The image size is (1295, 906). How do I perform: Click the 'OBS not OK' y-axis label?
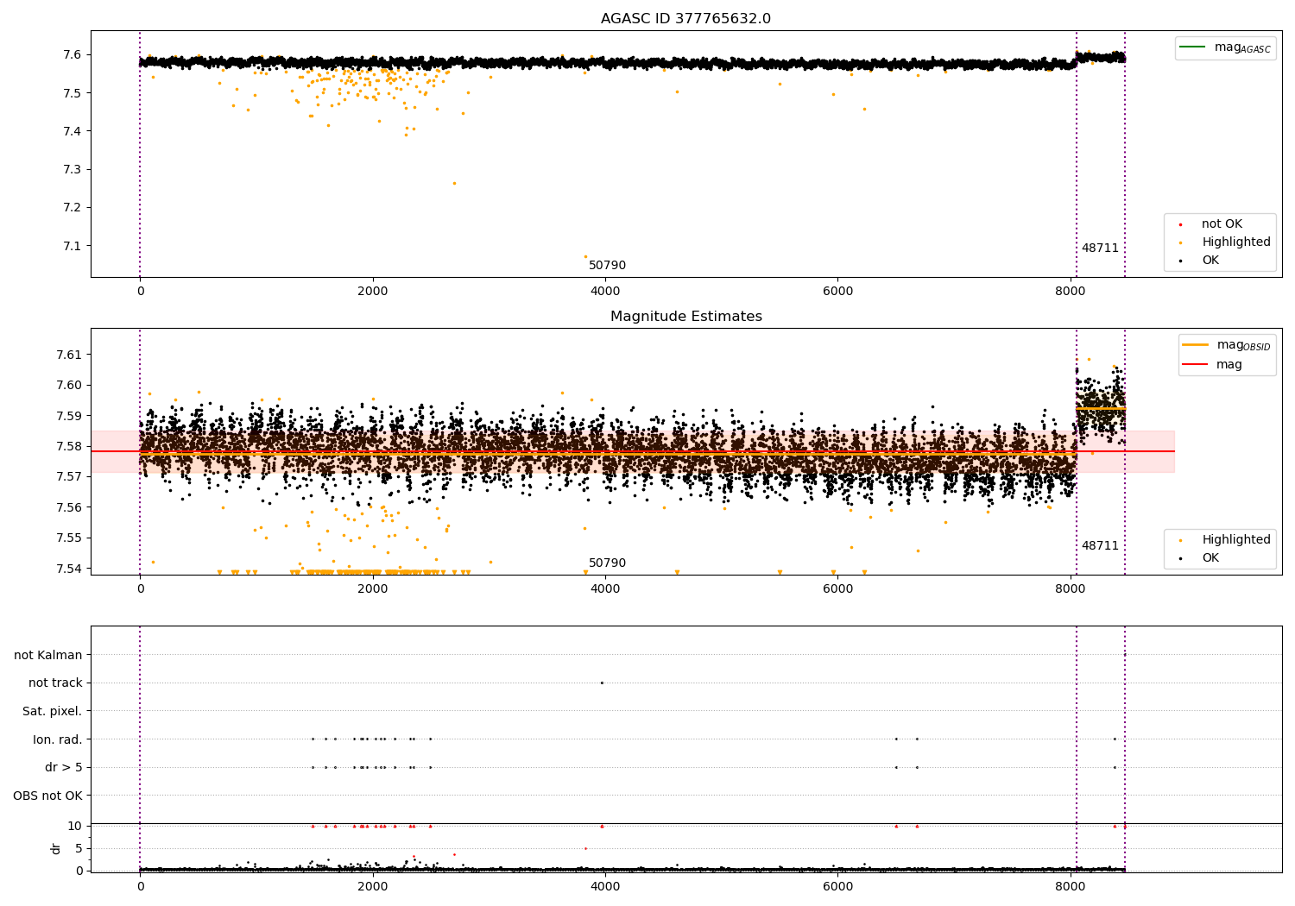(47, 796)
